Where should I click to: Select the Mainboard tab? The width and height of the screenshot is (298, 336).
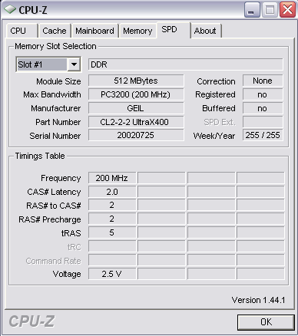tap(94, 31)
